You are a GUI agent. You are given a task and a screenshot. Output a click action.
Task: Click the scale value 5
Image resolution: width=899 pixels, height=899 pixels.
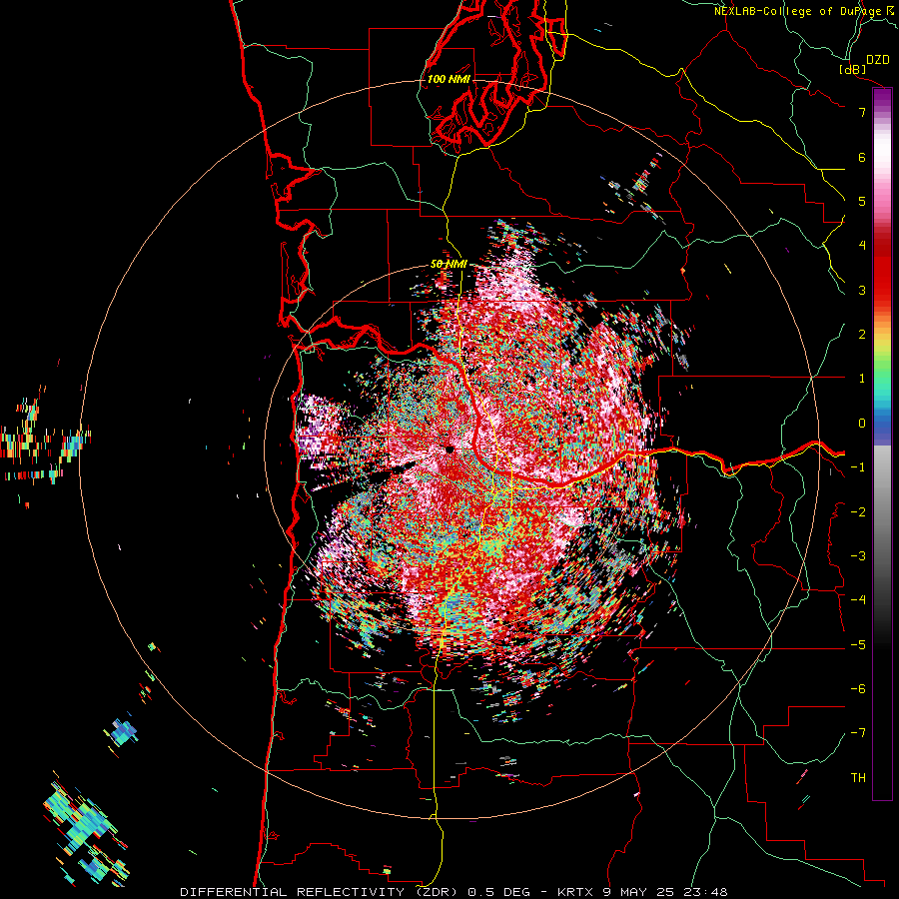[x=862, y=201]
